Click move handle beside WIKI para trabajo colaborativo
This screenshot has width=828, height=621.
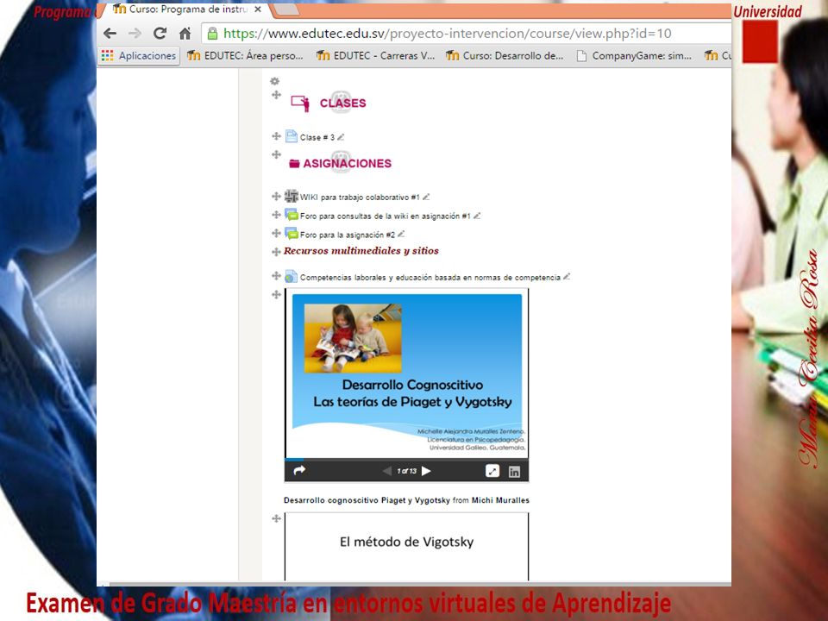pyautogui.click(x=276, y=197)
